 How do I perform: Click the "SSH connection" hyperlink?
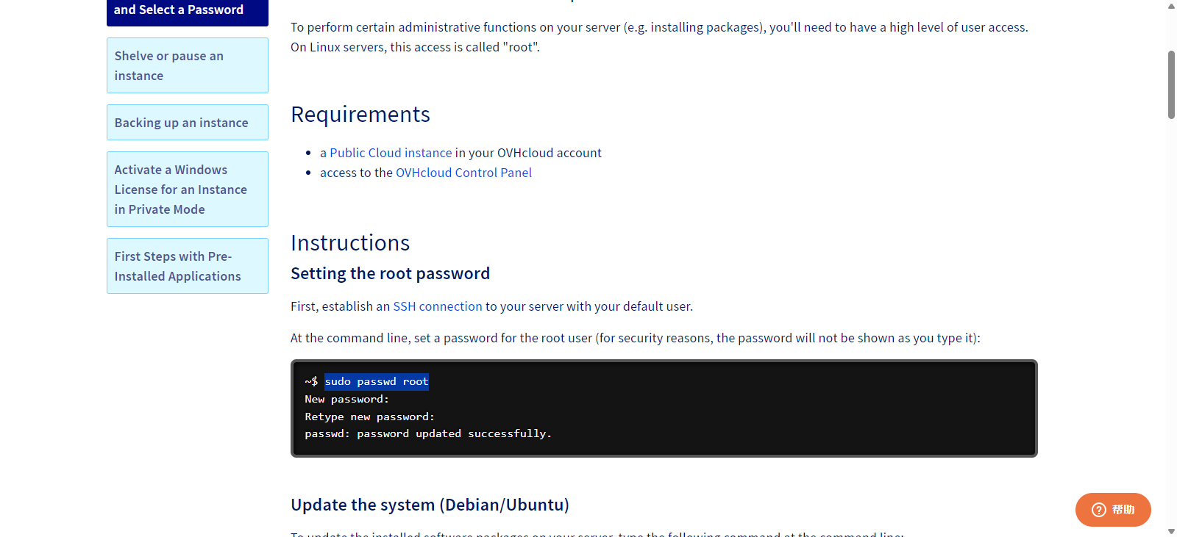[x=438, y=306]
